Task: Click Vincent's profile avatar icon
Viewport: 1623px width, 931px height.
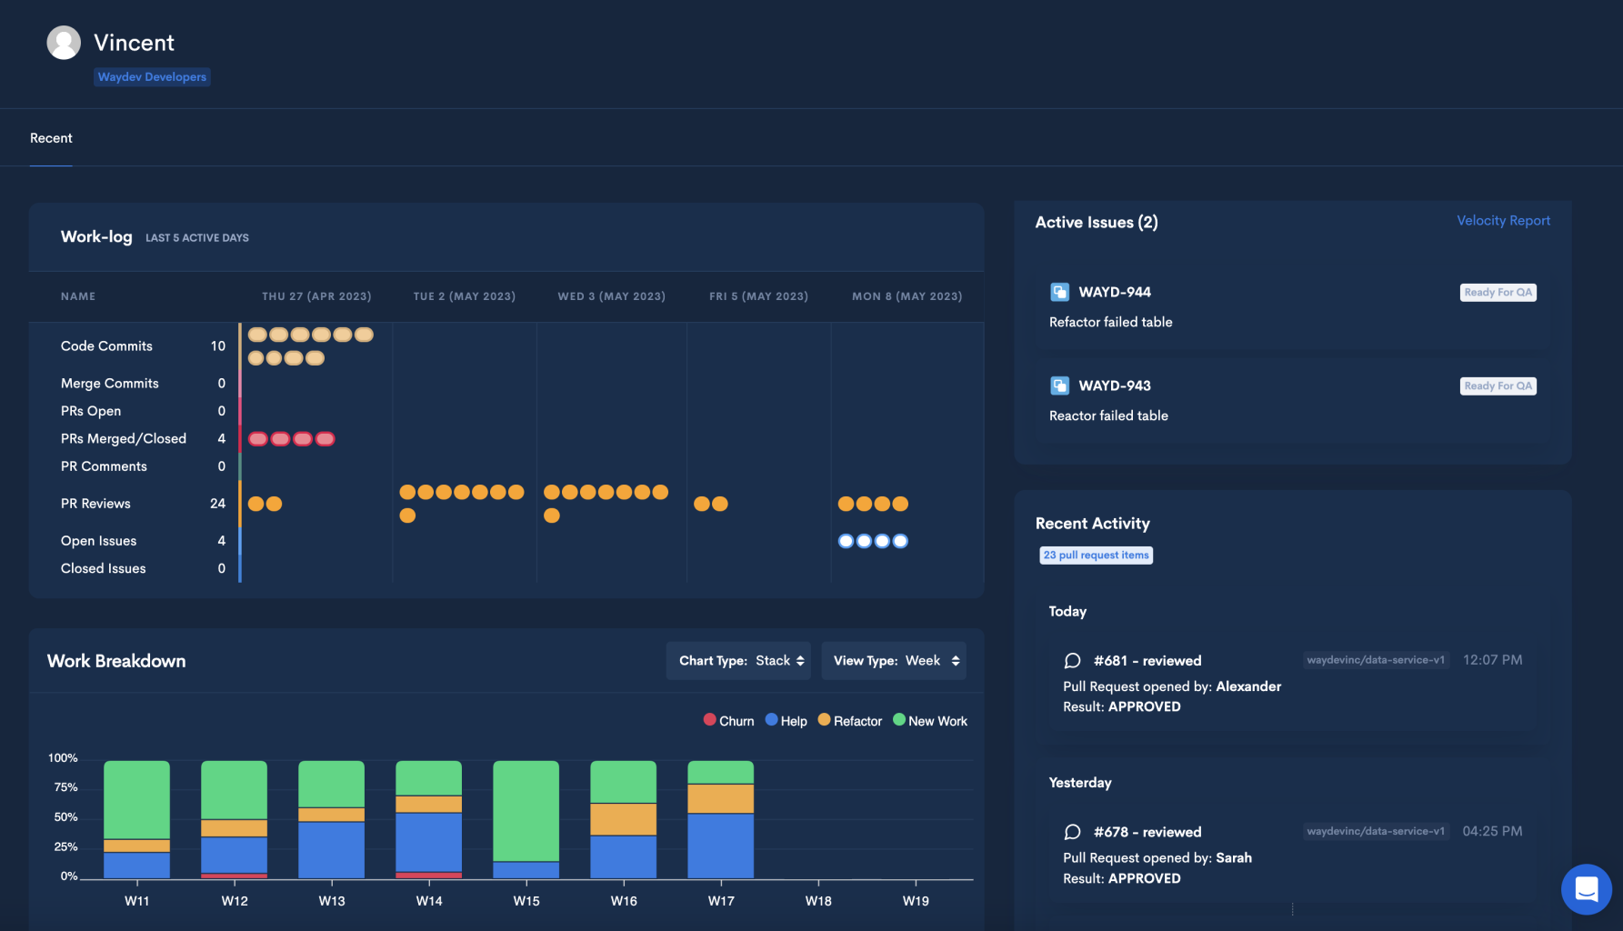Action: tap(64, 43)
